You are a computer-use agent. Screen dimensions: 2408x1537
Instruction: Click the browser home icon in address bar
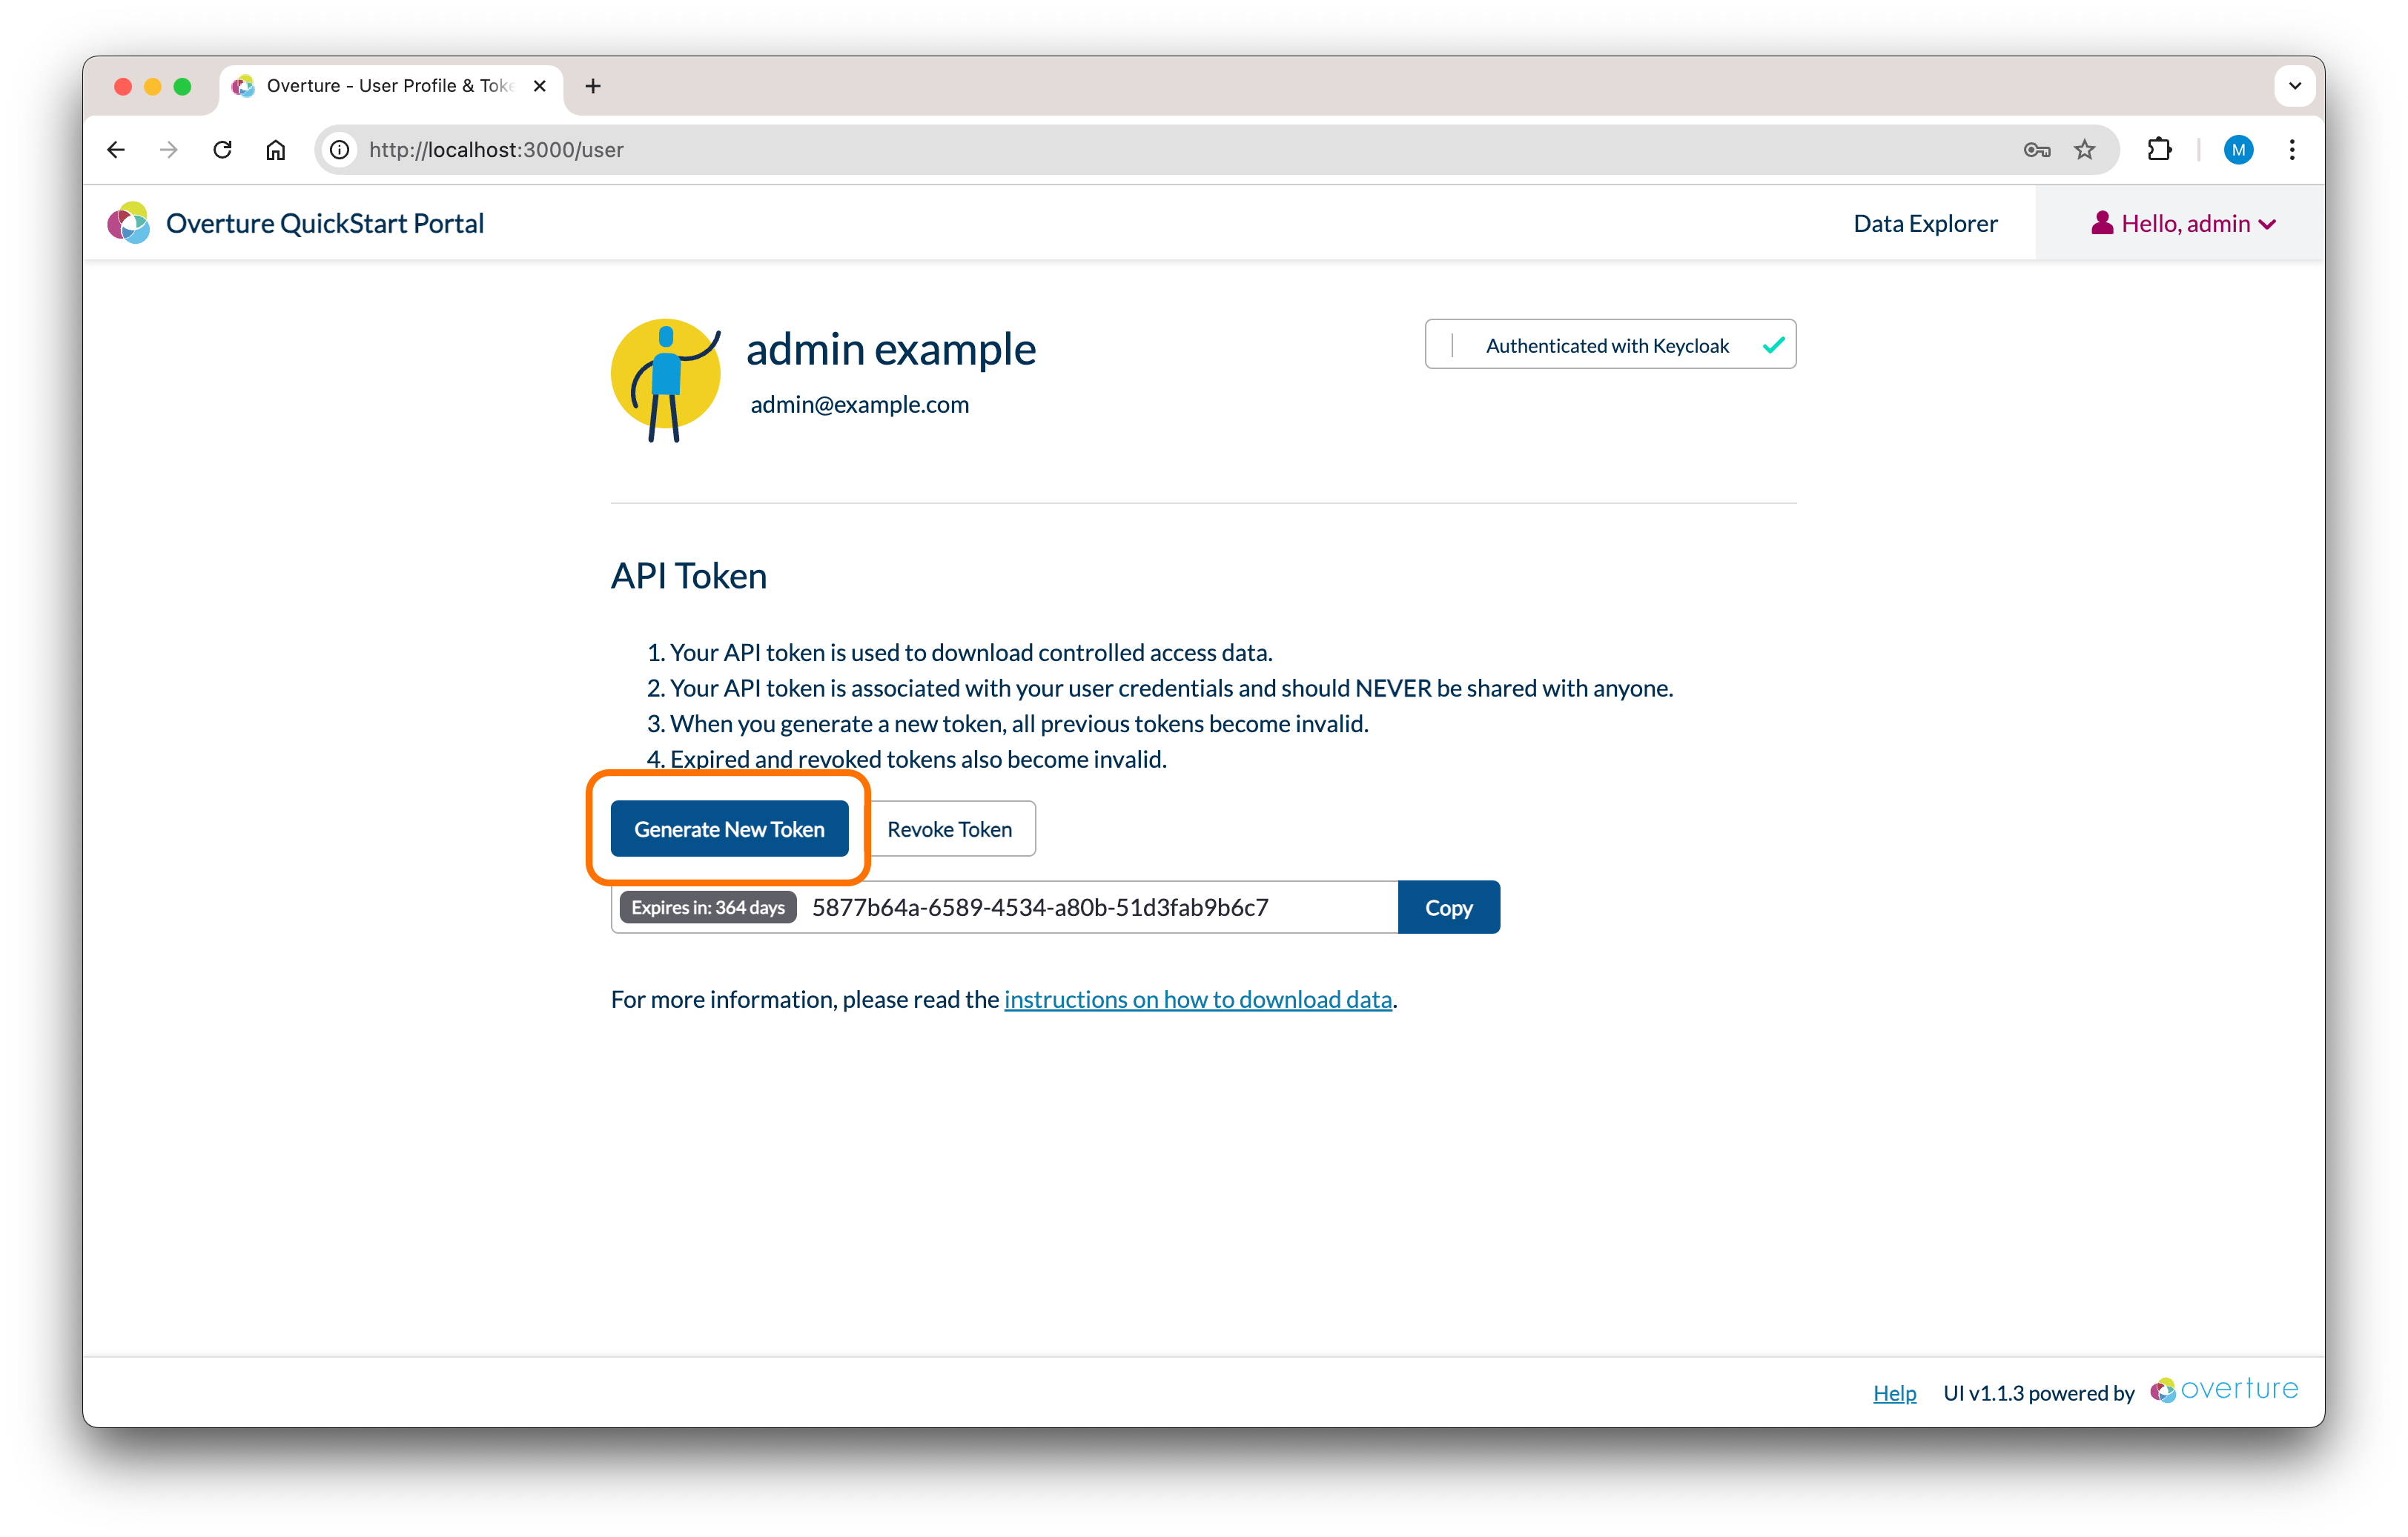276,149
